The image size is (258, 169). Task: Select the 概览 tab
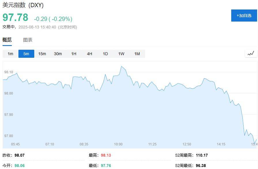(x=7, y=40)
